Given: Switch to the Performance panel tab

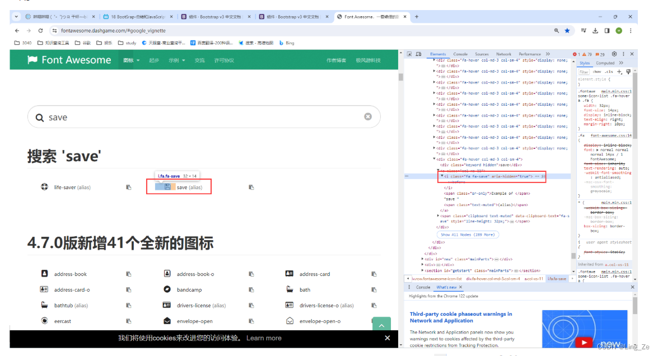Looking at the screenshot, I should pos(530,54).
